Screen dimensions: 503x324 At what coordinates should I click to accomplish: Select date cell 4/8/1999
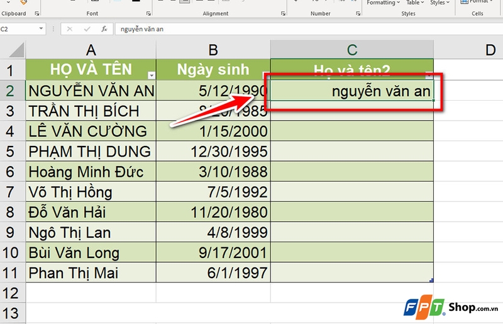[x=213, y=232]
